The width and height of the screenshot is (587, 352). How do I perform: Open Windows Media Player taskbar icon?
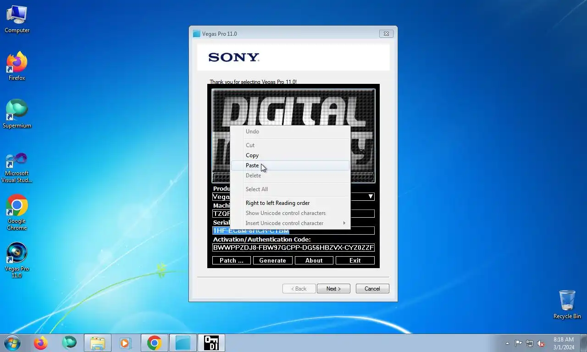pos(125,343)
